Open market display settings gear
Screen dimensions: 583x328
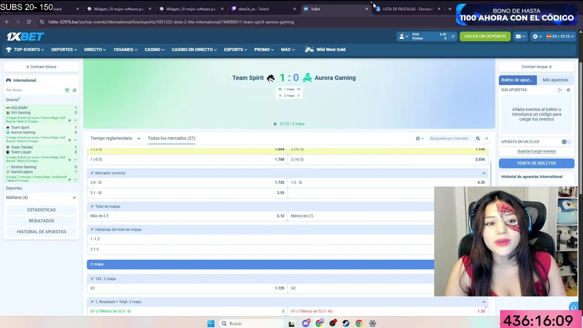[x=419, y=138]
